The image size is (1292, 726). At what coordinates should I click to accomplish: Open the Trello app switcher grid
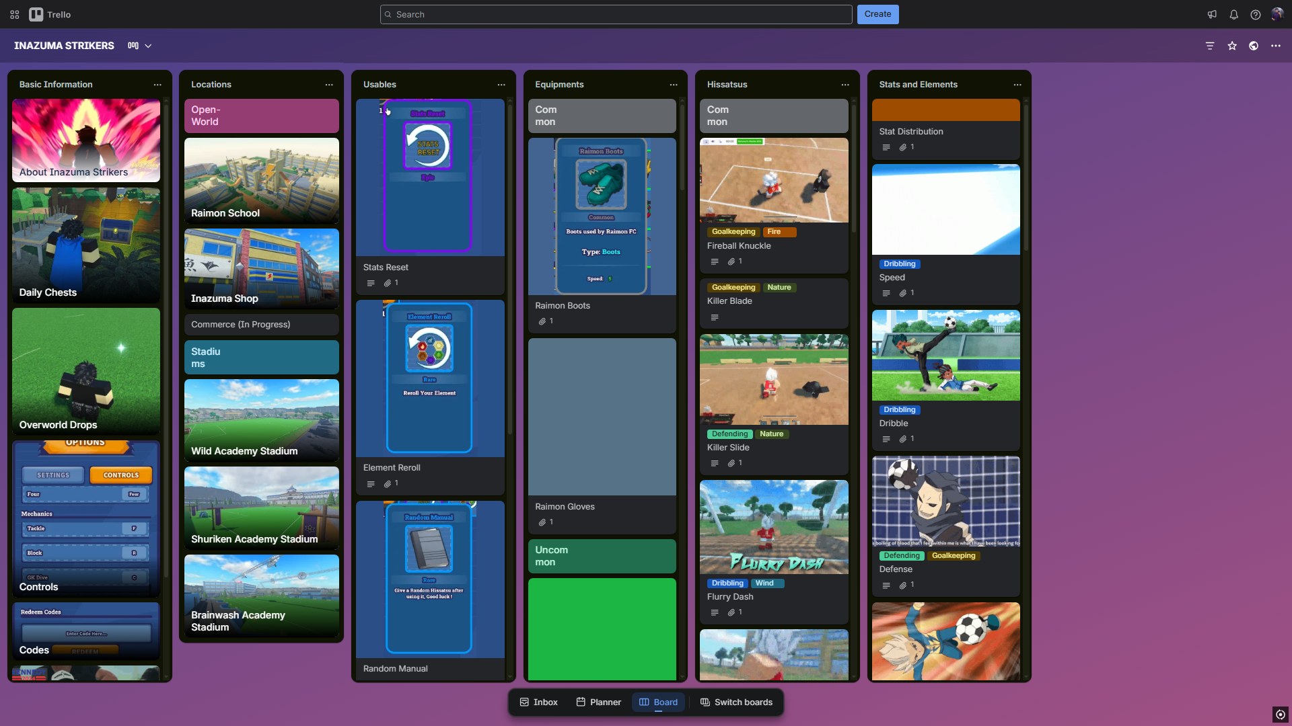click(x=14, y=14)
